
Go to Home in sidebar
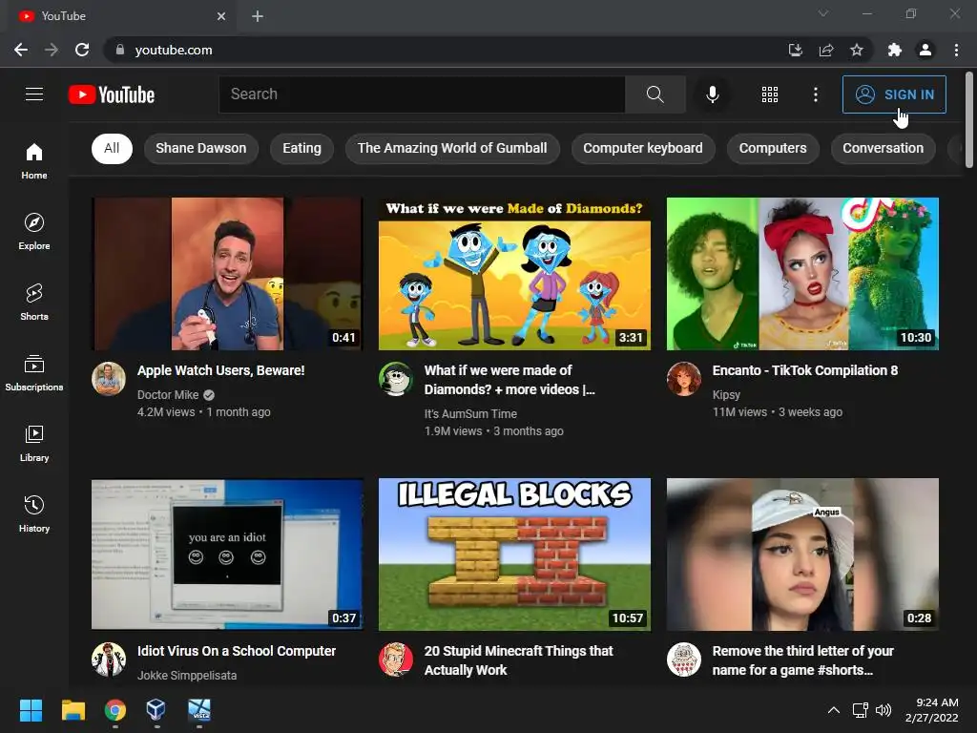34,160
